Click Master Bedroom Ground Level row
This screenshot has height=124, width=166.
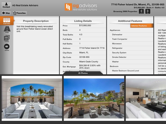coord(131,71)
